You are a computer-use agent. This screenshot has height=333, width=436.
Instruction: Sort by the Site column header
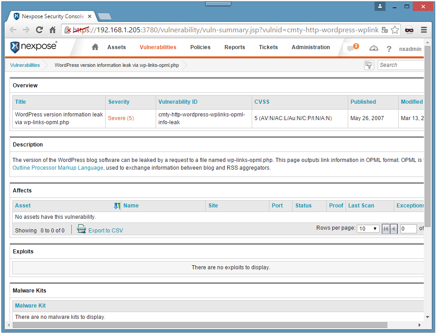click(213, 206)
